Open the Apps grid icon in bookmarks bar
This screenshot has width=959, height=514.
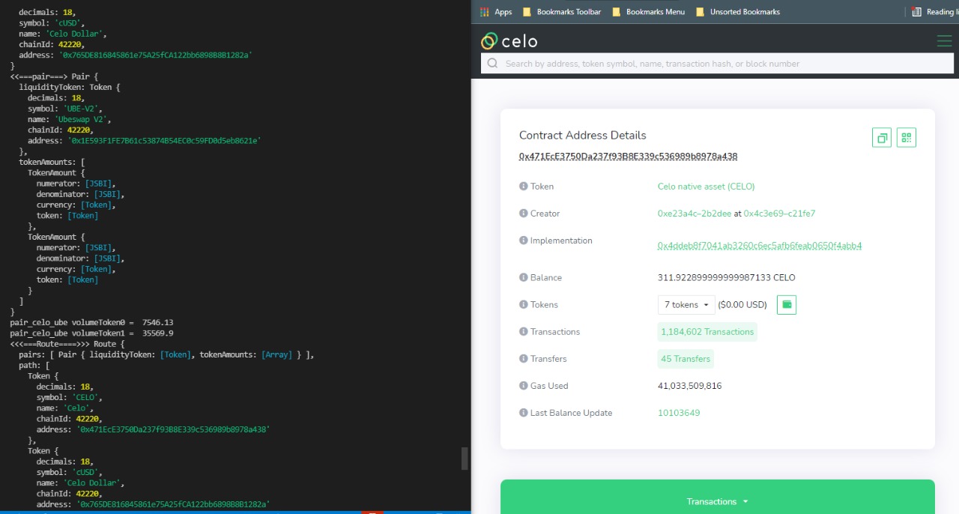pyautogui.click(x=485, y=12)
